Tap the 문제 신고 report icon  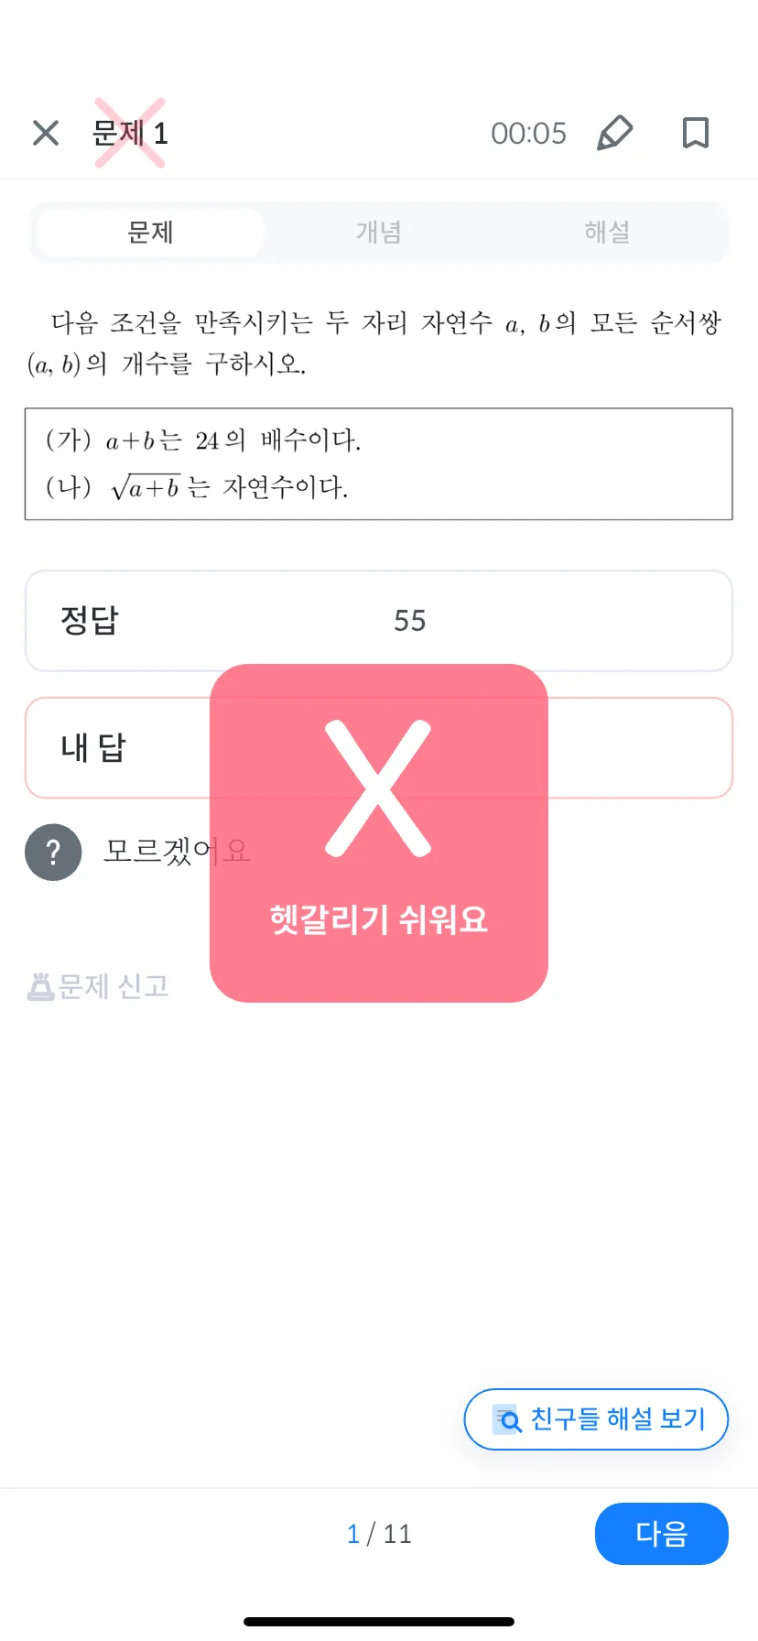point(40,986)
